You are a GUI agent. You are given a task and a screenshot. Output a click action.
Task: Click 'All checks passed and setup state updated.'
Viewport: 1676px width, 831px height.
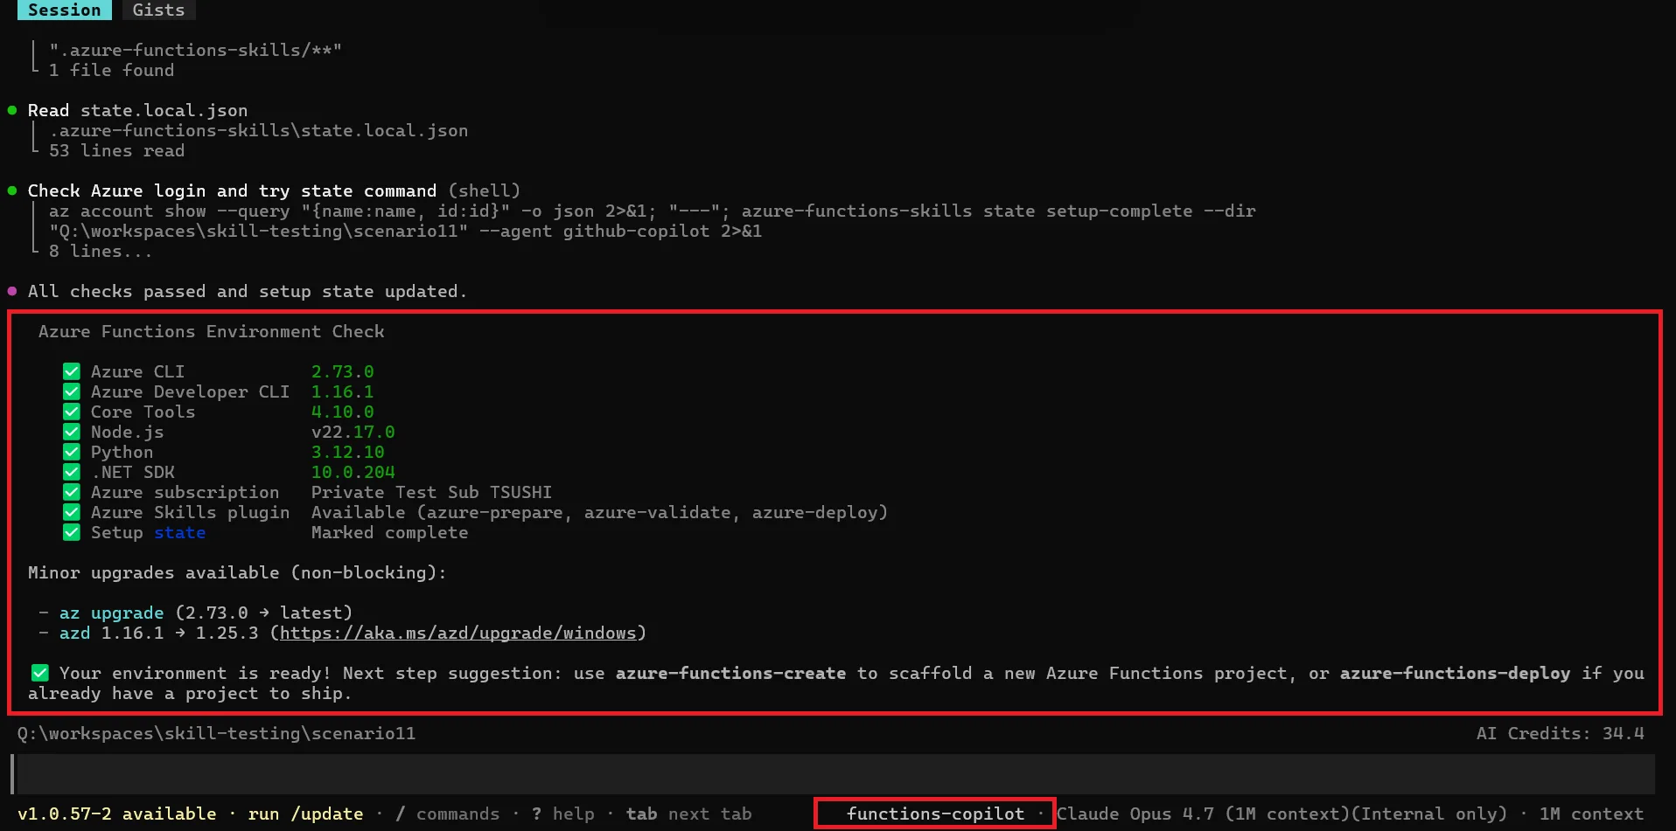(248, 291)
